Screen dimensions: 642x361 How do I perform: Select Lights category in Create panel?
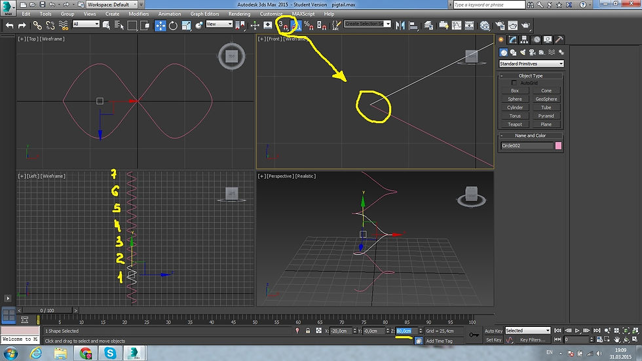[x=523, y=52]
